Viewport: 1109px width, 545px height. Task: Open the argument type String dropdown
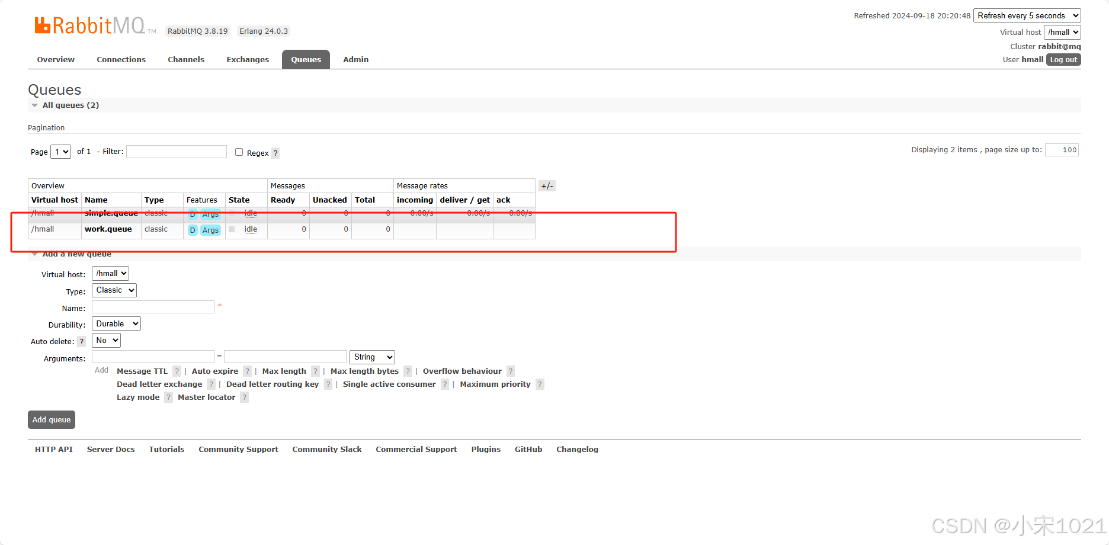coord(371,357)
